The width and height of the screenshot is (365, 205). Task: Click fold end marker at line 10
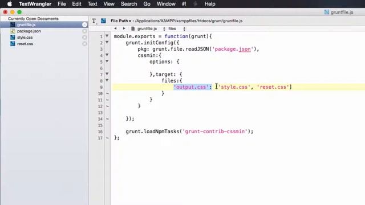coord(107,93)
